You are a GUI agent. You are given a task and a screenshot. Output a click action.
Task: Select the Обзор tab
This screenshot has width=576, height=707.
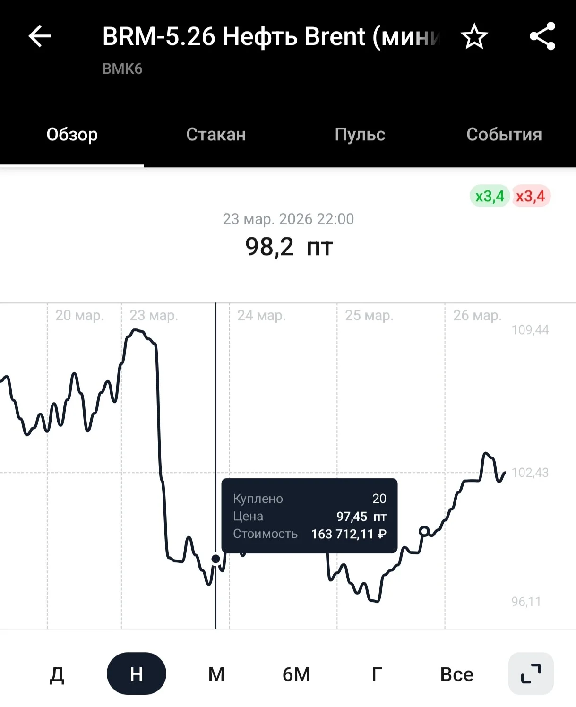pyautogui.click(x=72, y=135)
